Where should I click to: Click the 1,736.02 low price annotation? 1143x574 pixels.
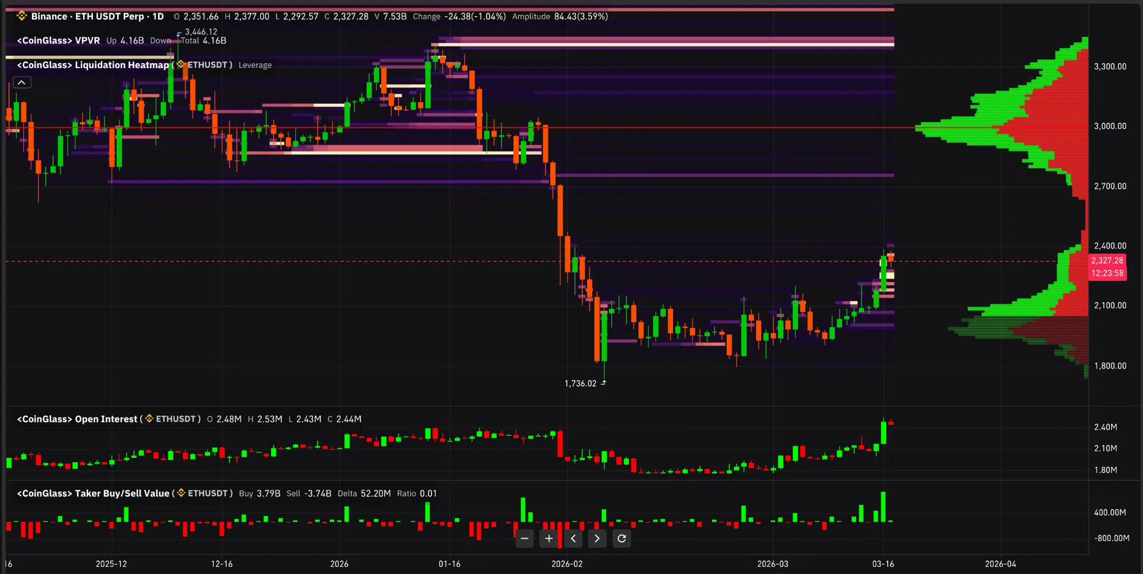pos(580,383)
